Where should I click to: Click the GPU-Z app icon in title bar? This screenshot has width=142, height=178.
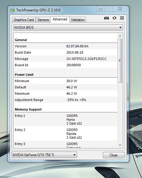pyautogui.click(x=13, y=10)
